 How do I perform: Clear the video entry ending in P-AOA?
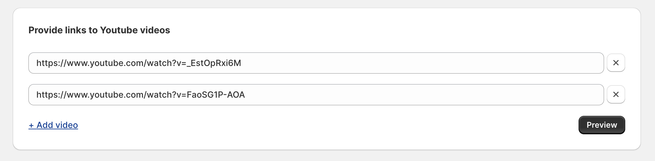tap(616, 94)
